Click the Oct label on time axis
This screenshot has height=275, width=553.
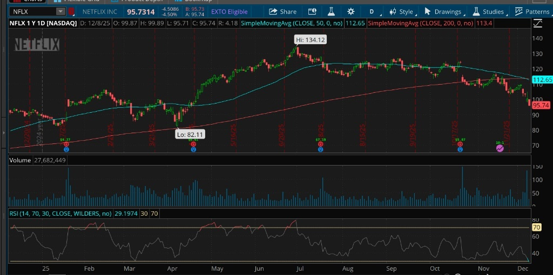(435, 269)
